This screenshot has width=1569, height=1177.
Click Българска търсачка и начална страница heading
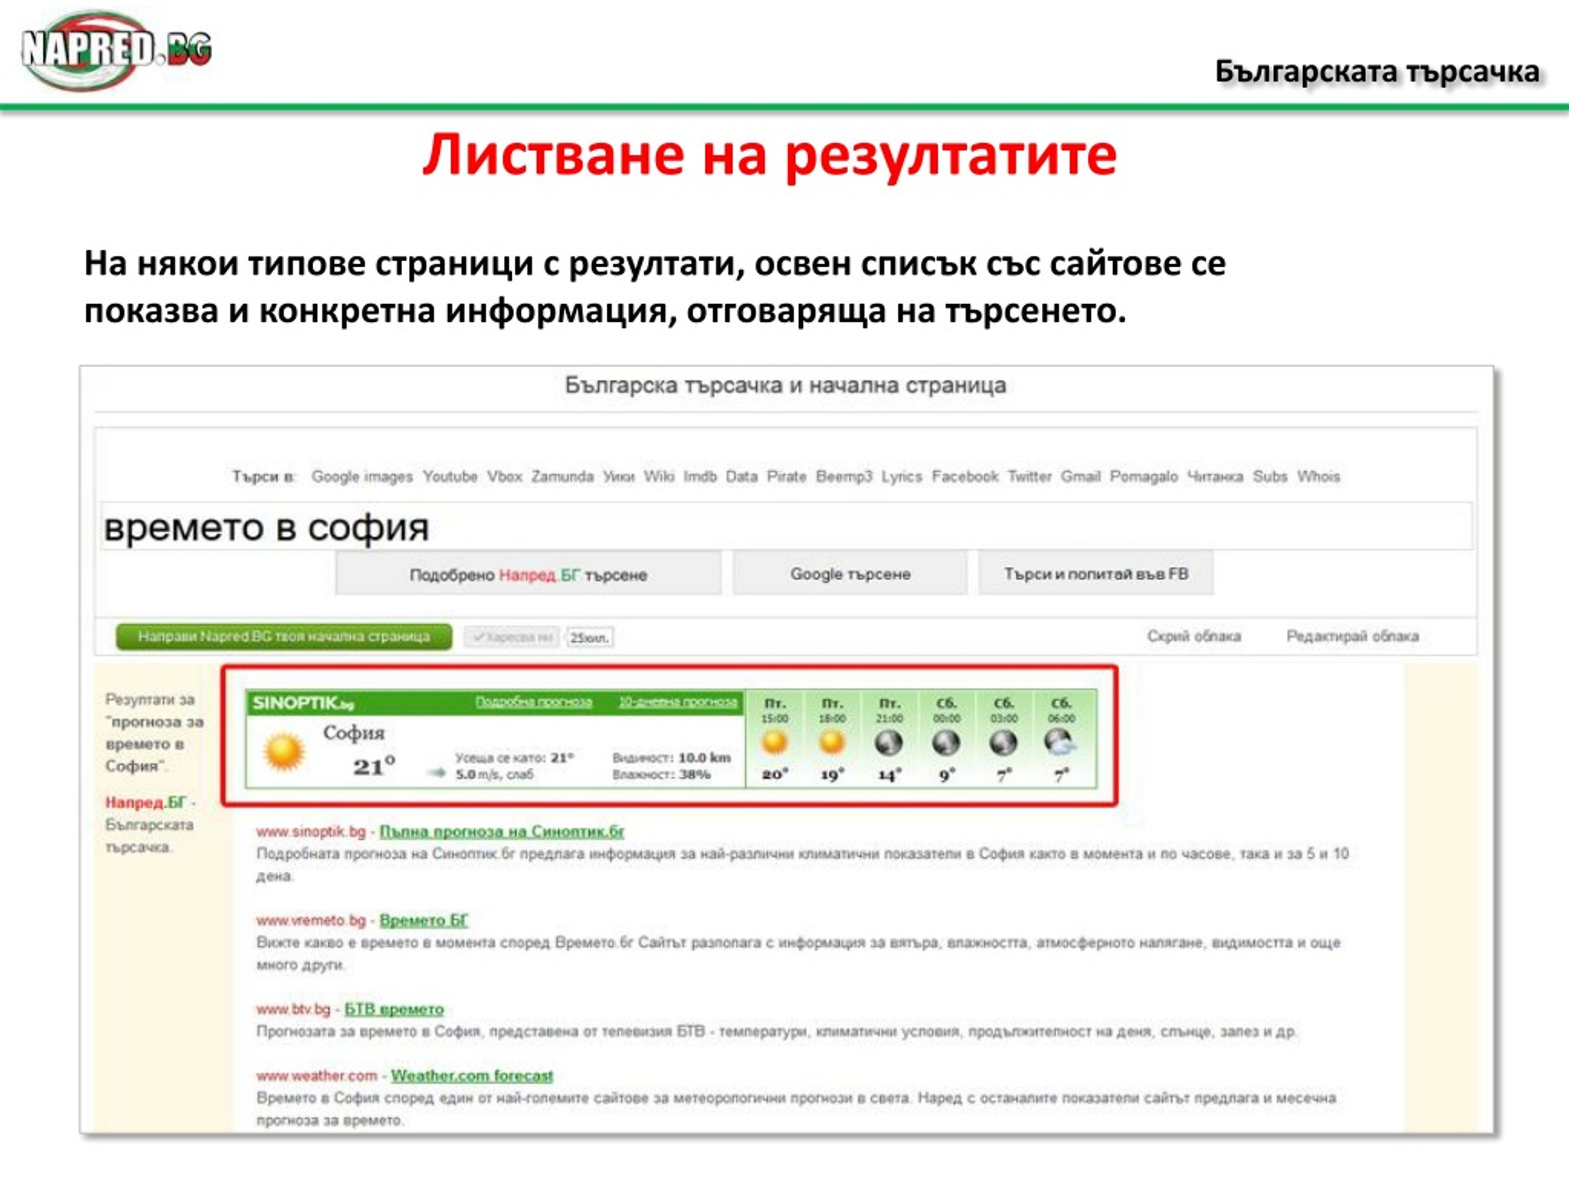point(785,384)
